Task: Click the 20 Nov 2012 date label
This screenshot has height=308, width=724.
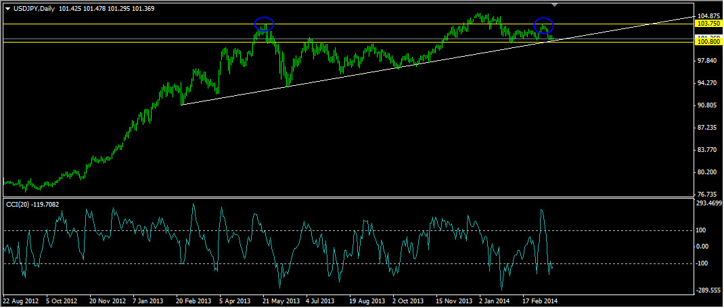Action: click(107, 301)
